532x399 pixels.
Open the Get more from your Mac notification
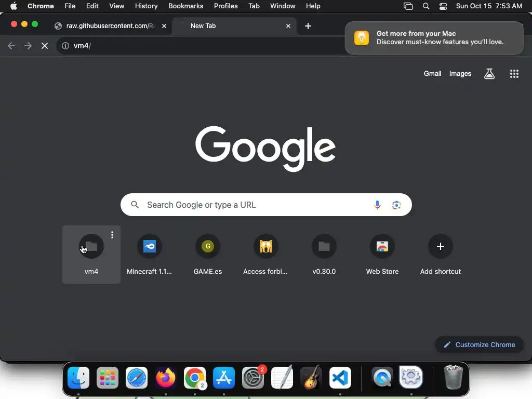434,37
